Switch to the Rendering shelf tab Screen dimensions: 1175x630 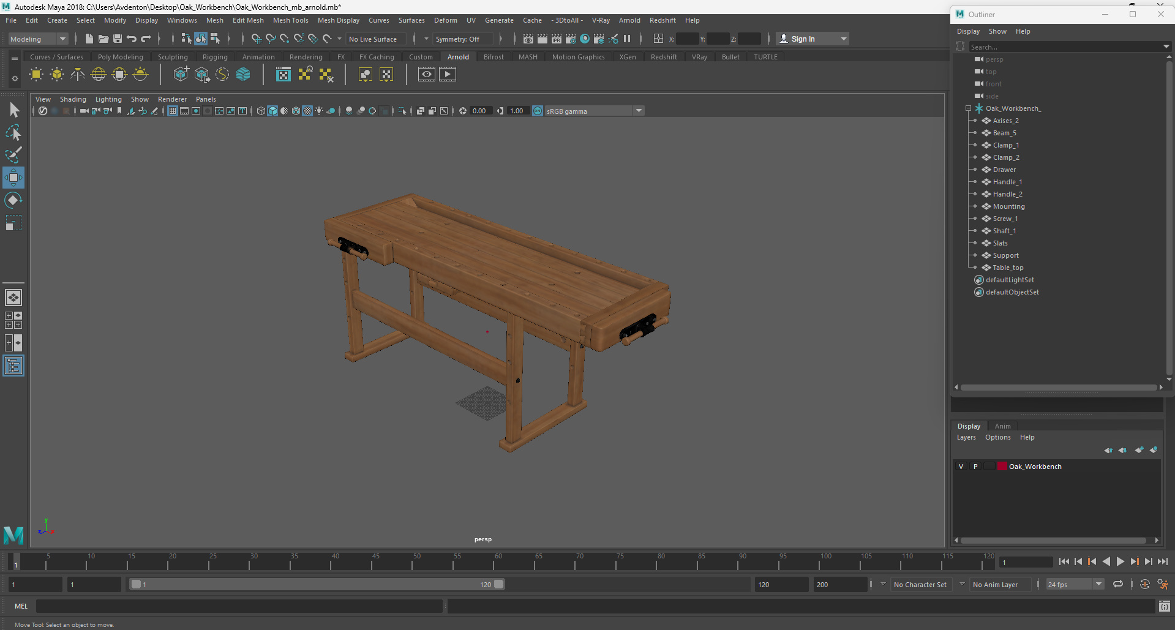[306, 57]
